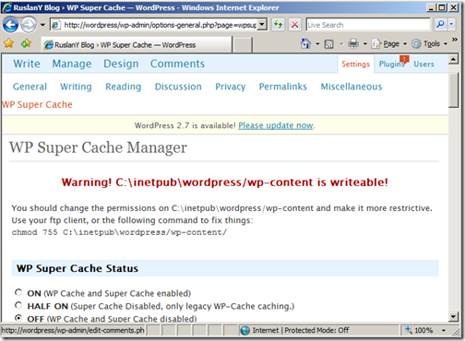Open WP Super Cache settings submenu
Image resolution: width=465 pixels, height=341 pixels.
(37, 104)
